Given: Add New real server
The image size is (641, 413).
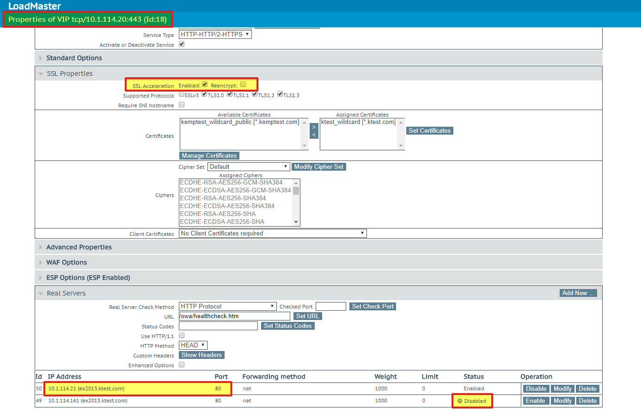Looking at the screenshot, I should (x=578, y=293).
